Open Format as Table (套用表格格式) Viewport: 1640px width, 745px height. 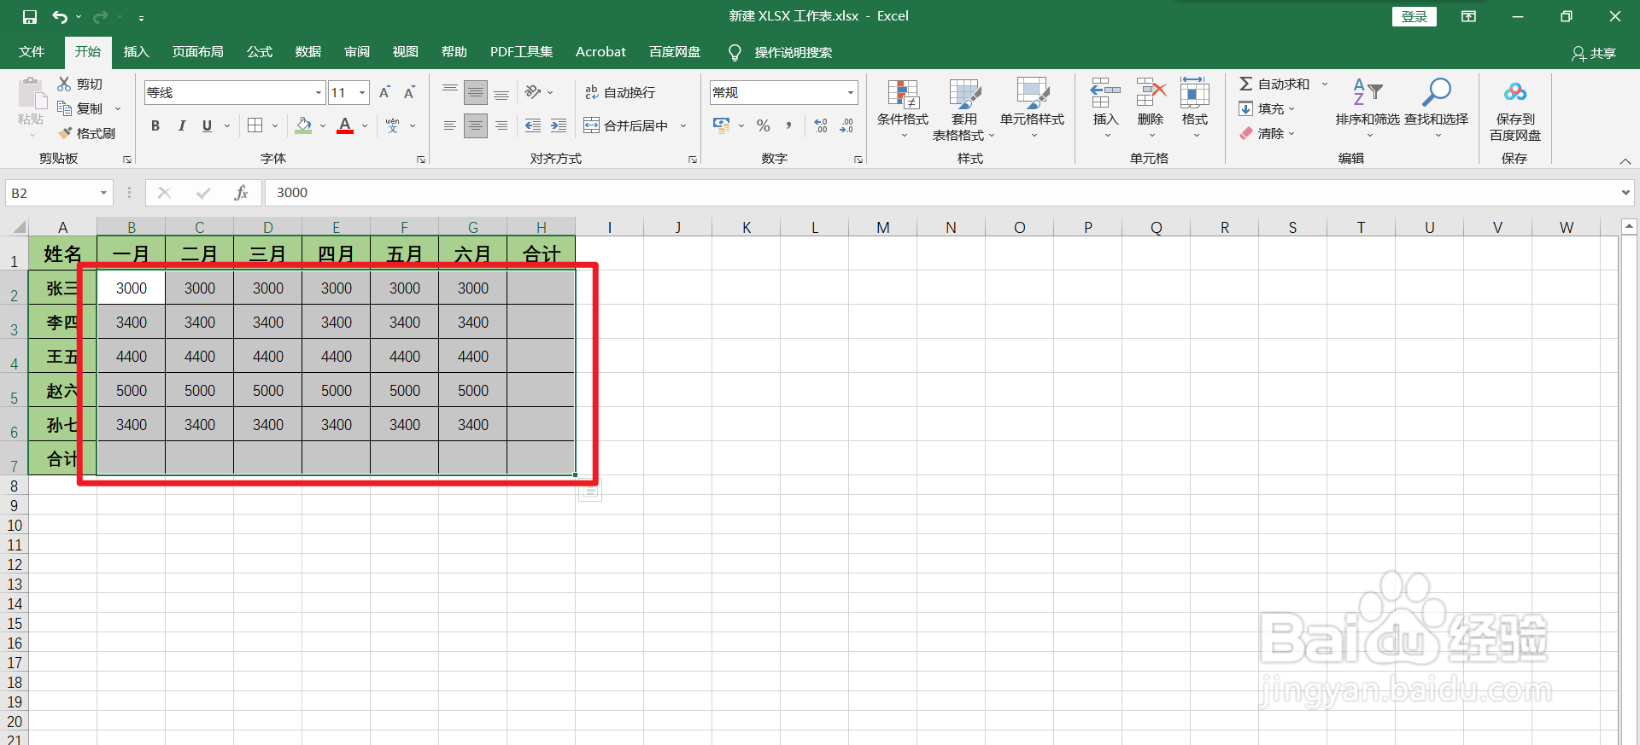pos(964,109)
